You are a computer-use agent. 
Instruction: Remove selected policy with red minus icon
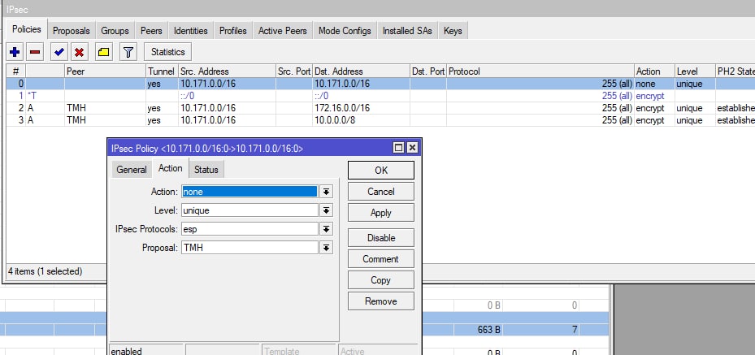coord(35,52)
